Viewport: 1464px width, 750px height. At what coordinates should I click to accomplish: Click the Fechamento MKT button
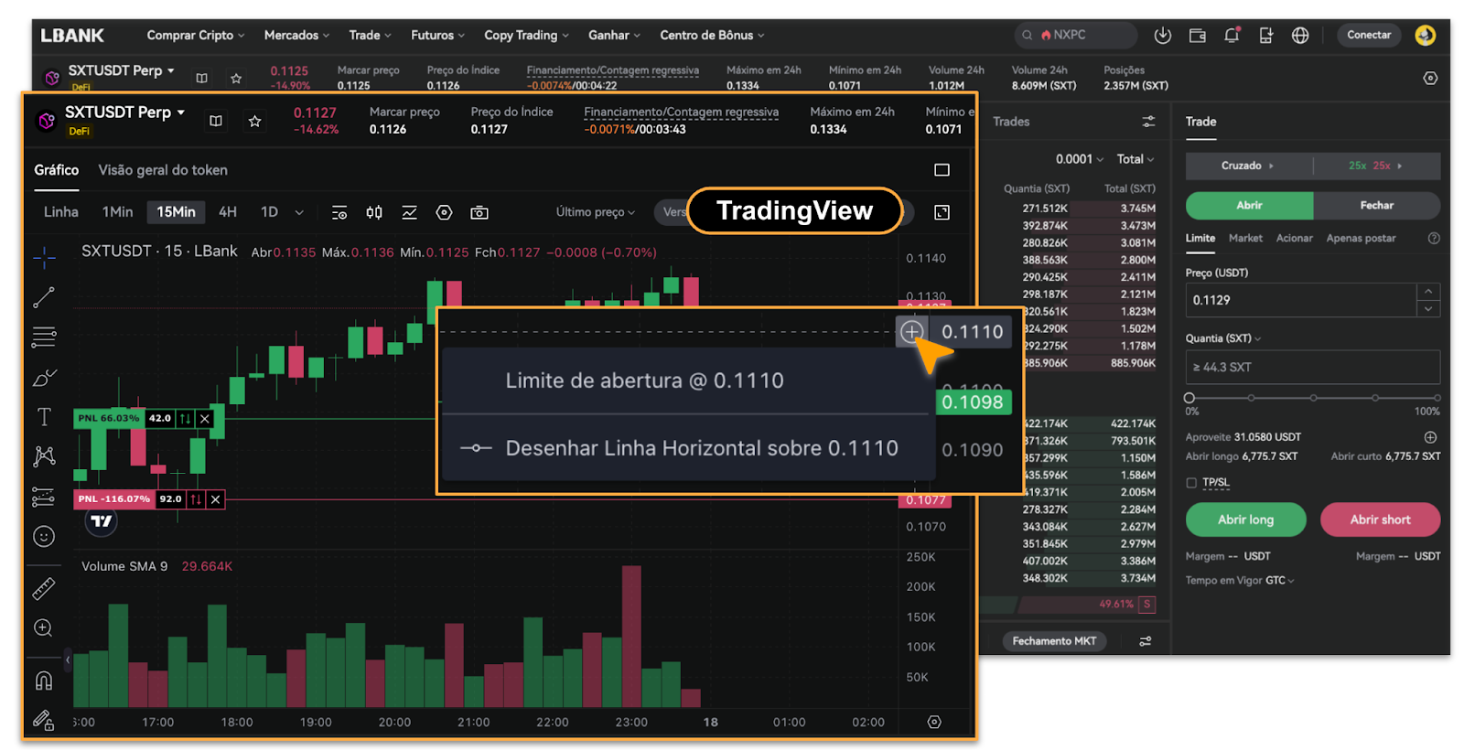(x=1054, y=641)
